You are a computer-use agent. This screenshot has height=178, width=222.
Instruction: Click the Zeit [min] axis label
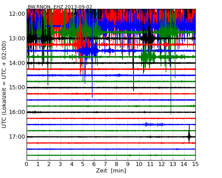point(111,170)
